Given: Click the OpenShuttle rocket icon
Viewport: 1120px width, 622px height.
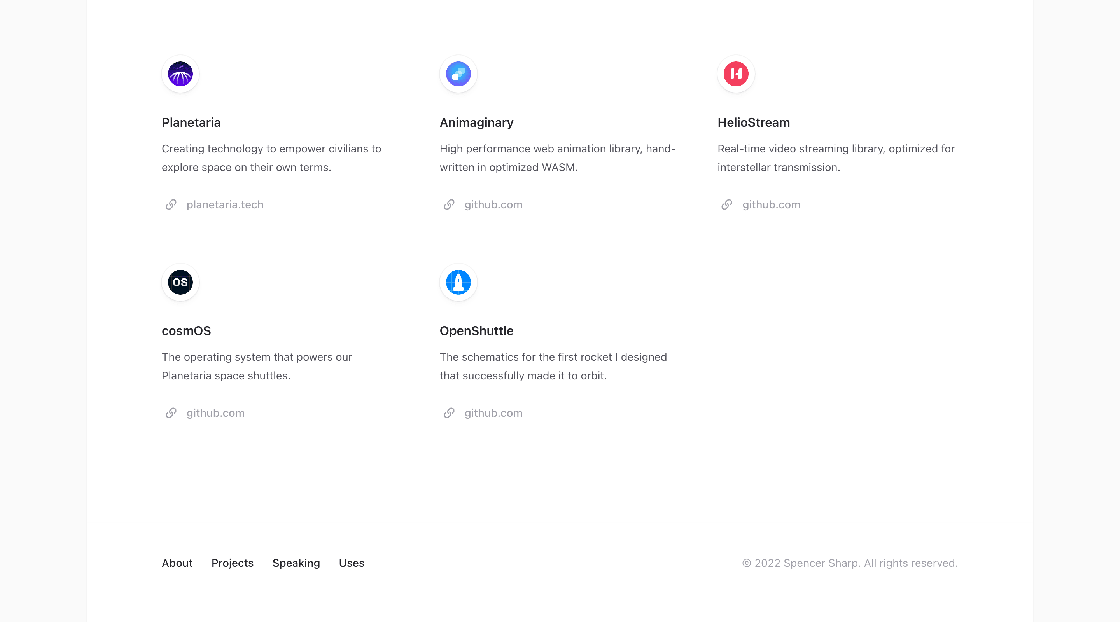Looking at the screenshot, I should point(458,282).
